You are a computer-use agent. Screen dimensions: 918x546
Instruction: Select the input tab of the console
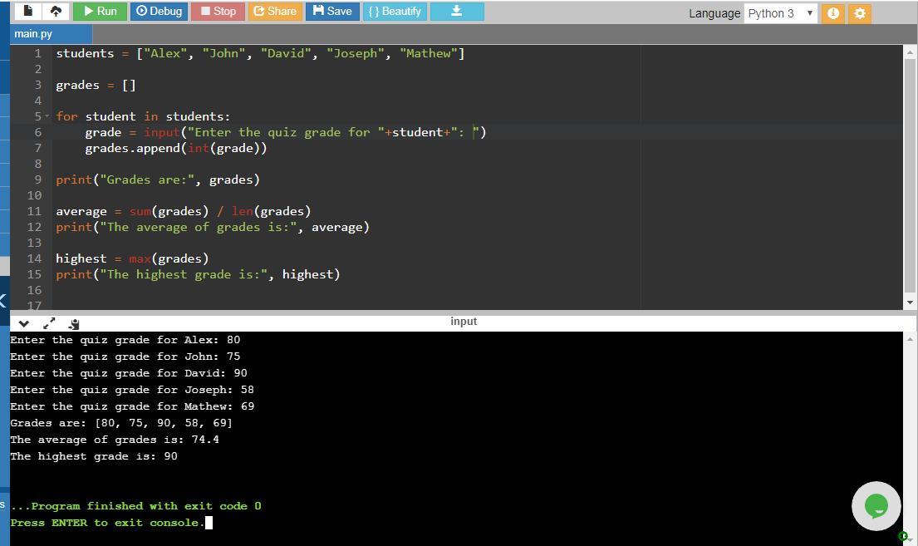click(x=464, y=322)
